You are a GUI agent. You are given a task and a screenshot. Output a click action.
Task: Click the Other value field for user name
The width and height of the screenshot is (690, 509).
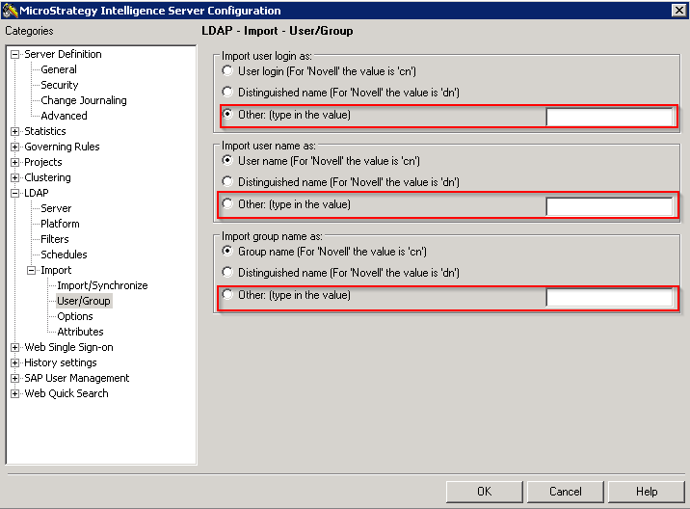pyautogui.click(x=609, y=207)
